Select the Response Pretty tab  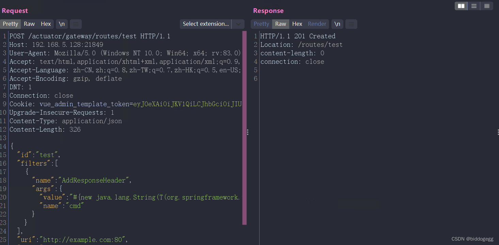coord(261,24)
